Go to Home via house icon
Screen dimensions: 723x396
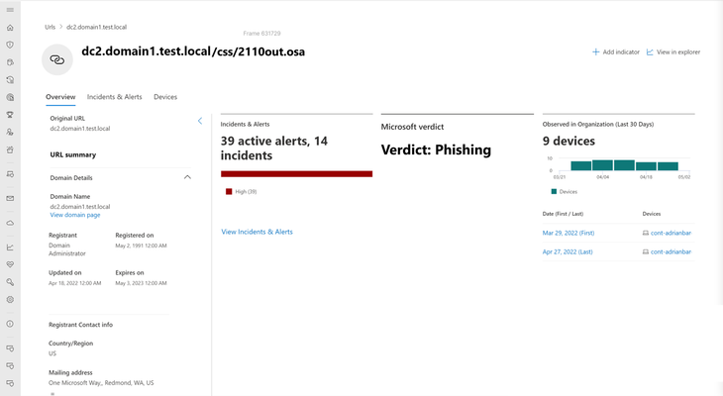pyautogui.click(x=10, y=28)
